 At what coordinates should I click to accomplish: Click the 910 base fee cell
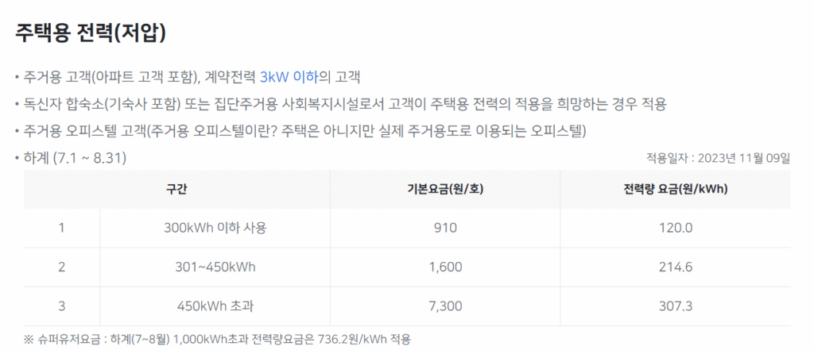[x=444, y=228]
